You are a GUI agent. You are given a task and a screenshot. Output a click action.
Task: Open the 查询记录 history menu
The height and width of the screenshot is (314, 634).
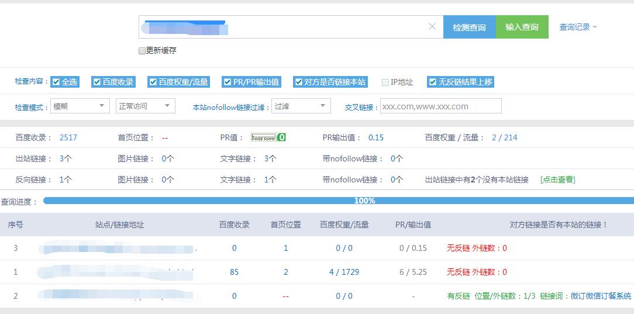[578, 27]
